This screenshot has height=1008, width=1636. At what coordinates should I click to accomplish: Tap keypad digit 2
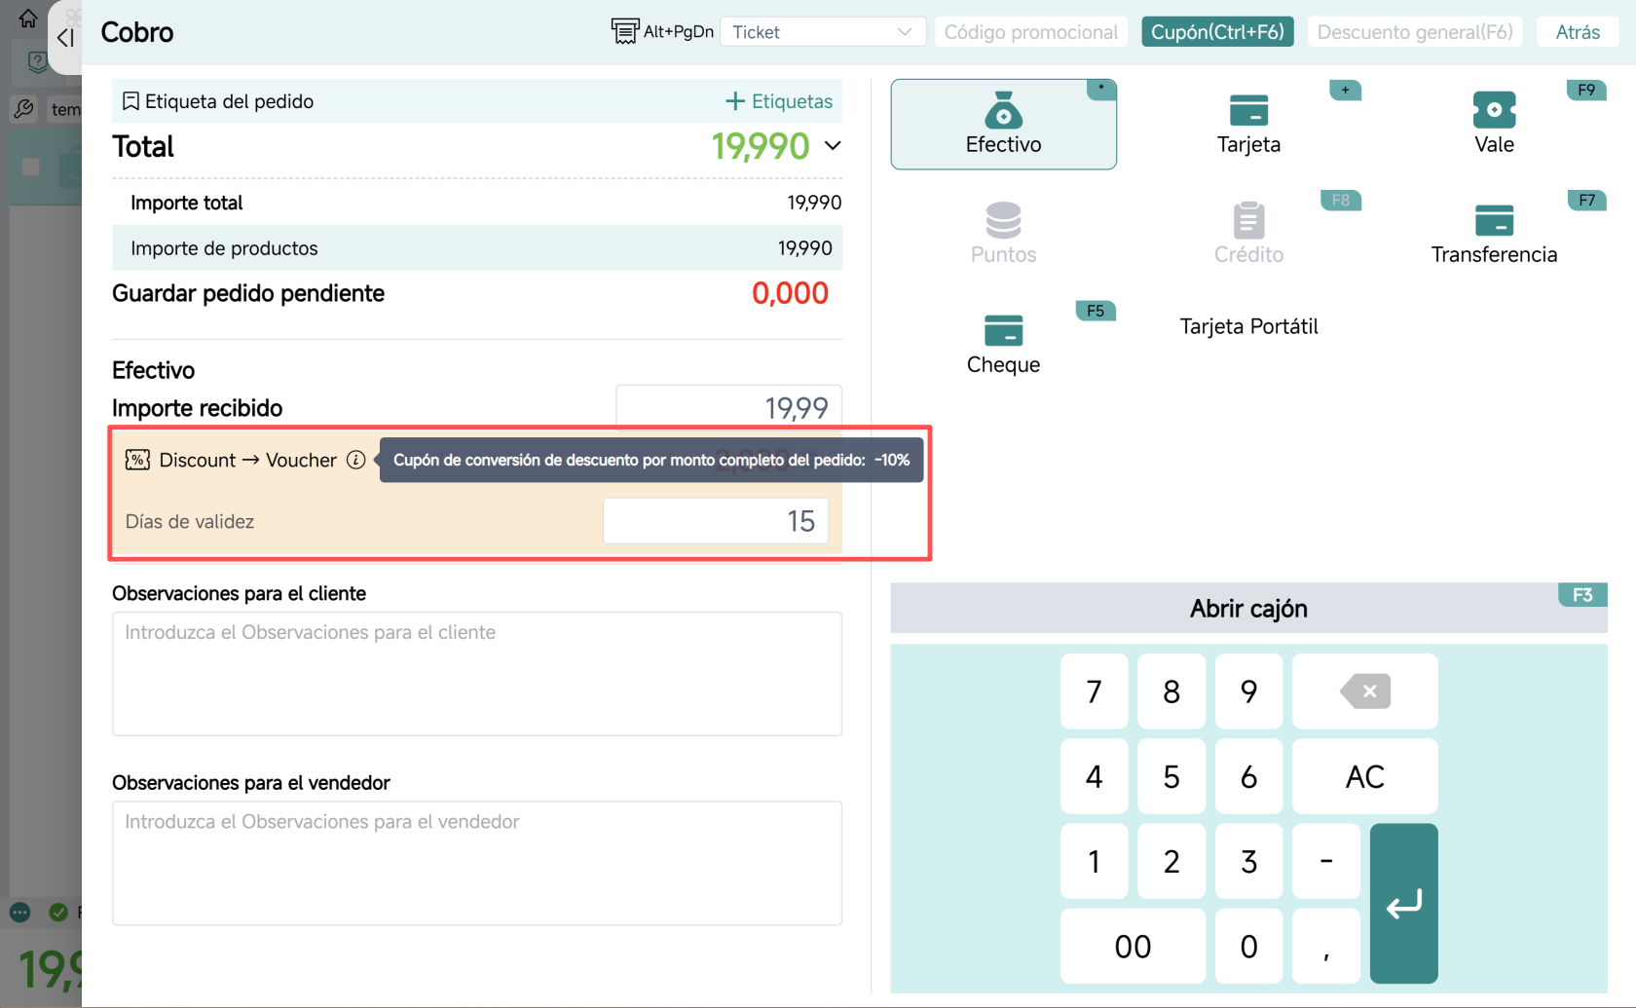[1171, 861]
